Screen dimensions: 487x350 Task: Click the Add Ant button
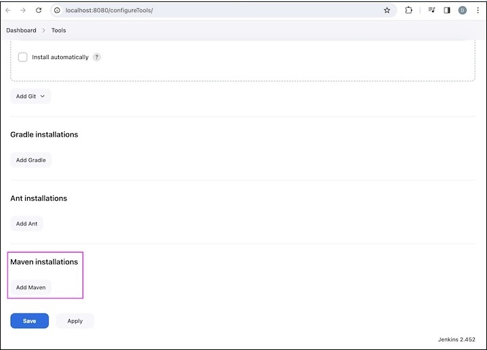pyautogui.click(x=26, y=223)
